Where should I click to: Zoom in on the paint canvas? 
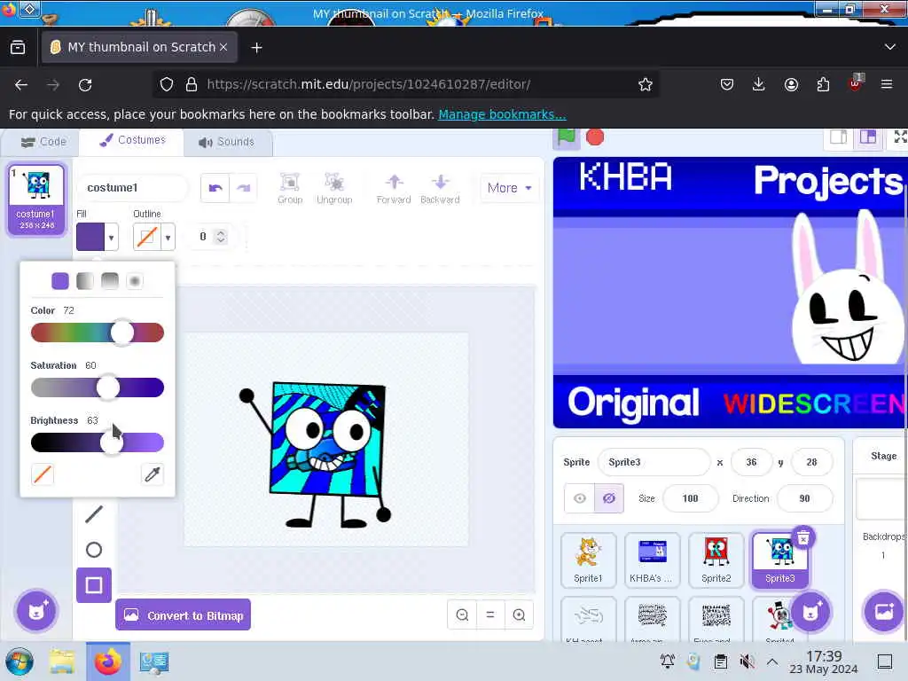[x=519, y=614]
